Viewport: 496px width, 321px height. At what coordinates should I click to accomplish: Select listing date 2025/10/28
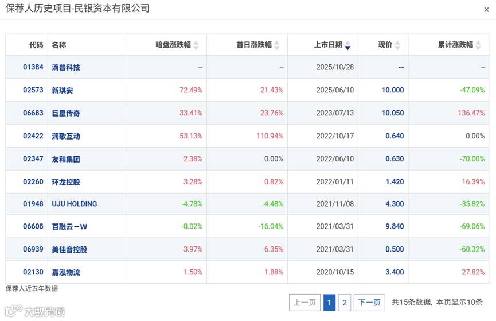click(335, 67)
